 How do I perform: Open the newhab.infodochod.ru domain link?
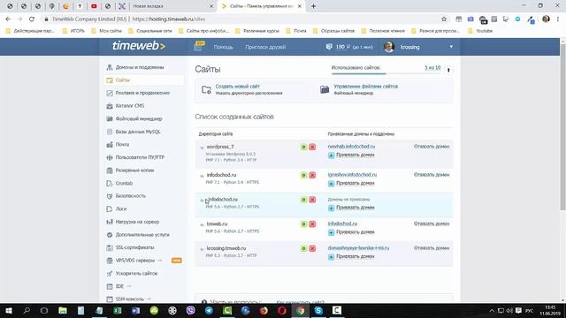click(x=351, y=147)
